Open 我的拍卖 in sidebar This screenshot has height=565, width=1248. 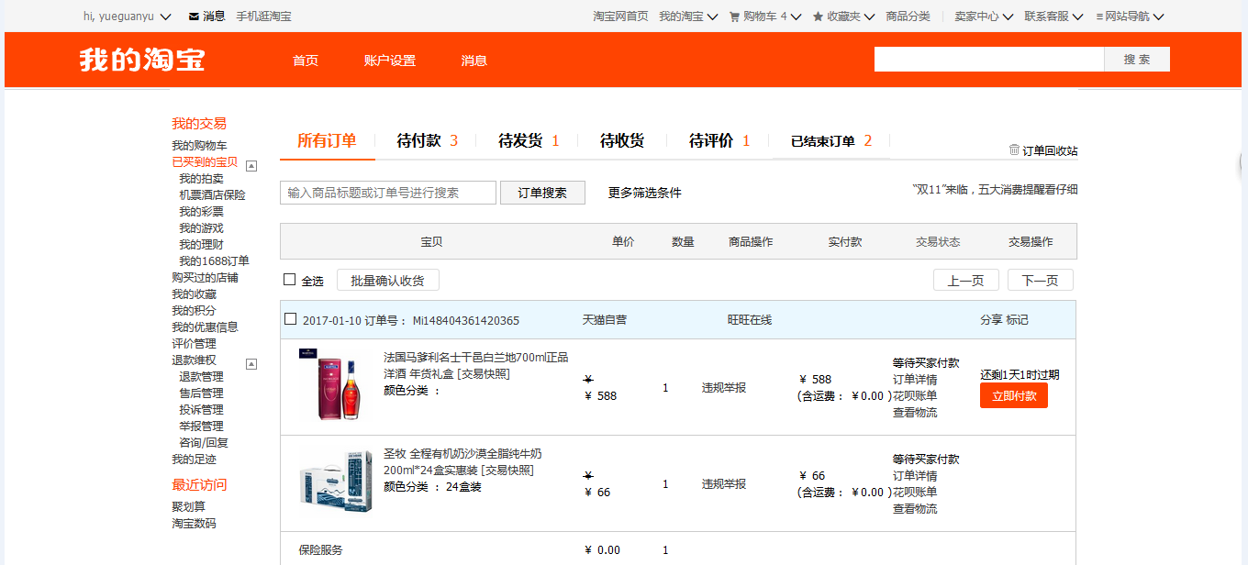[201, 179]
